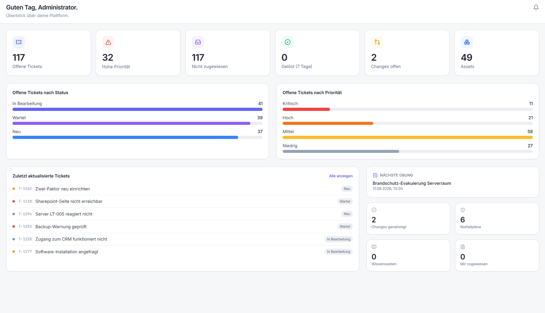545x313 pixels.
Task: Open Alle anzeigen link
Action: tap(341, 176)
